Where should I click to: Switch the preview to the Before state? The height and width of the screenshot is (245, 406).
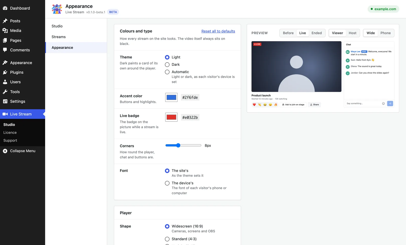pos(288,33)
